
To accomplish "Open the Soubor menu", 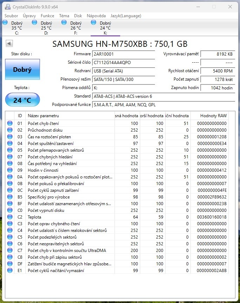I will pos(11,15).
